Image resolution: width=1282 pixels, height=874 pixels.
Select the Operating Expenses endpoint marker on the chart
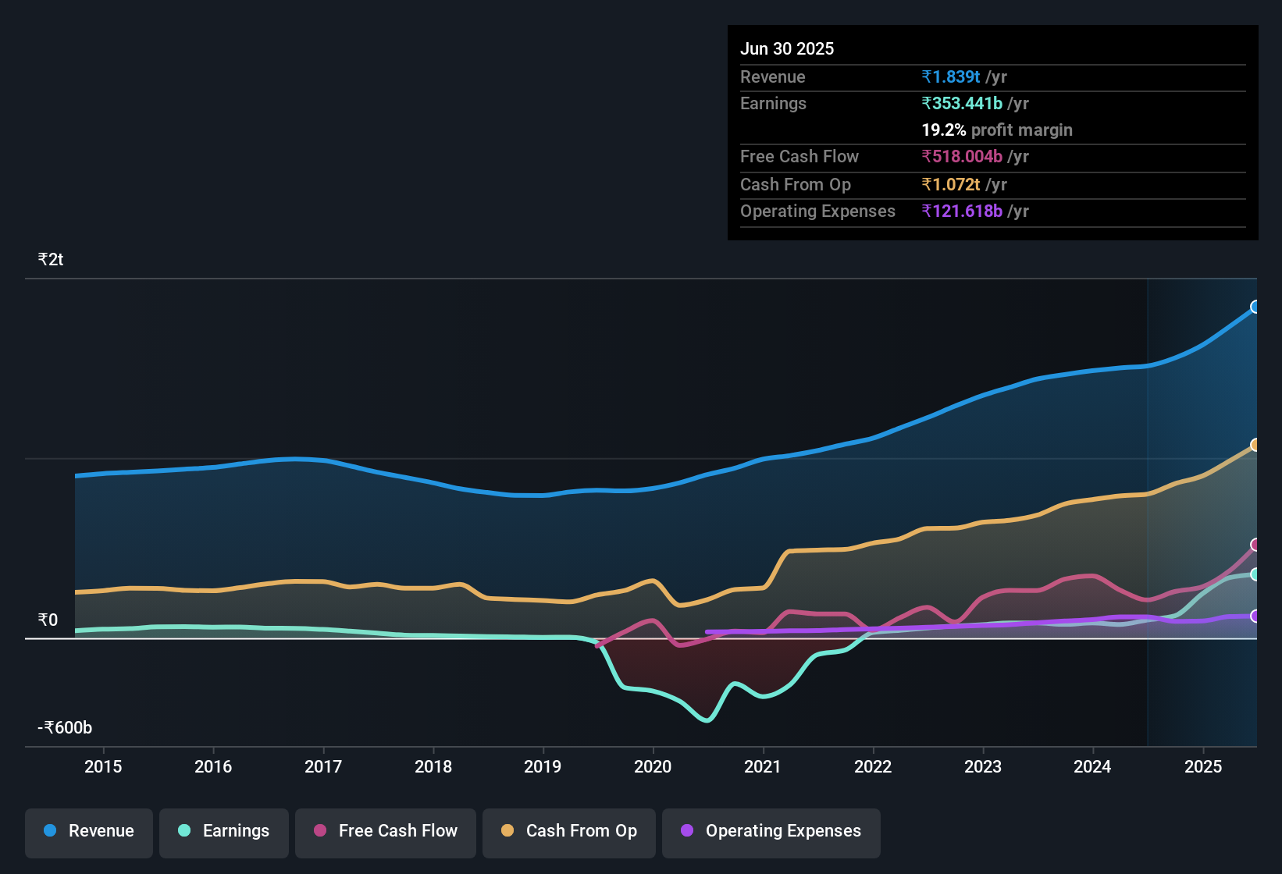(x=1254, y=617)
